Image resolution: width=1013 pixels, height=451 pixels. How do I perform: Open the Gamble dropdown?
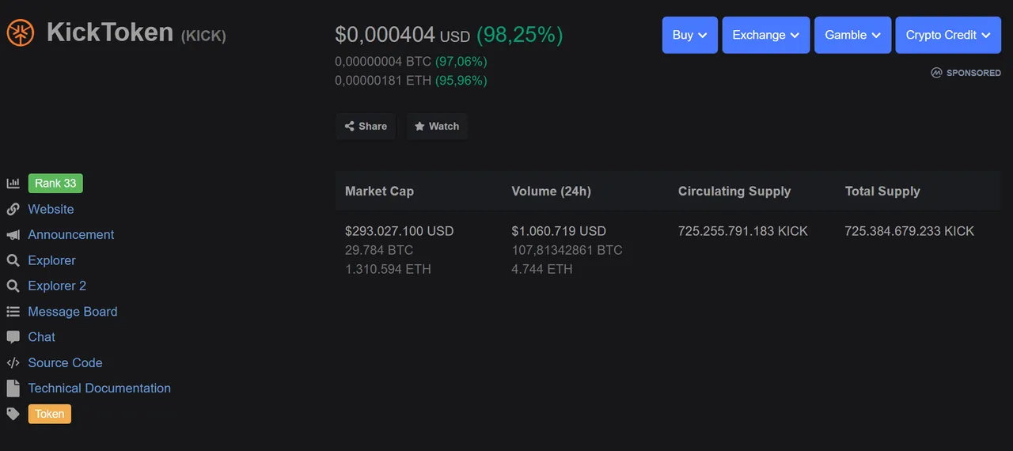pyautogui.click(x=852, y=35)
